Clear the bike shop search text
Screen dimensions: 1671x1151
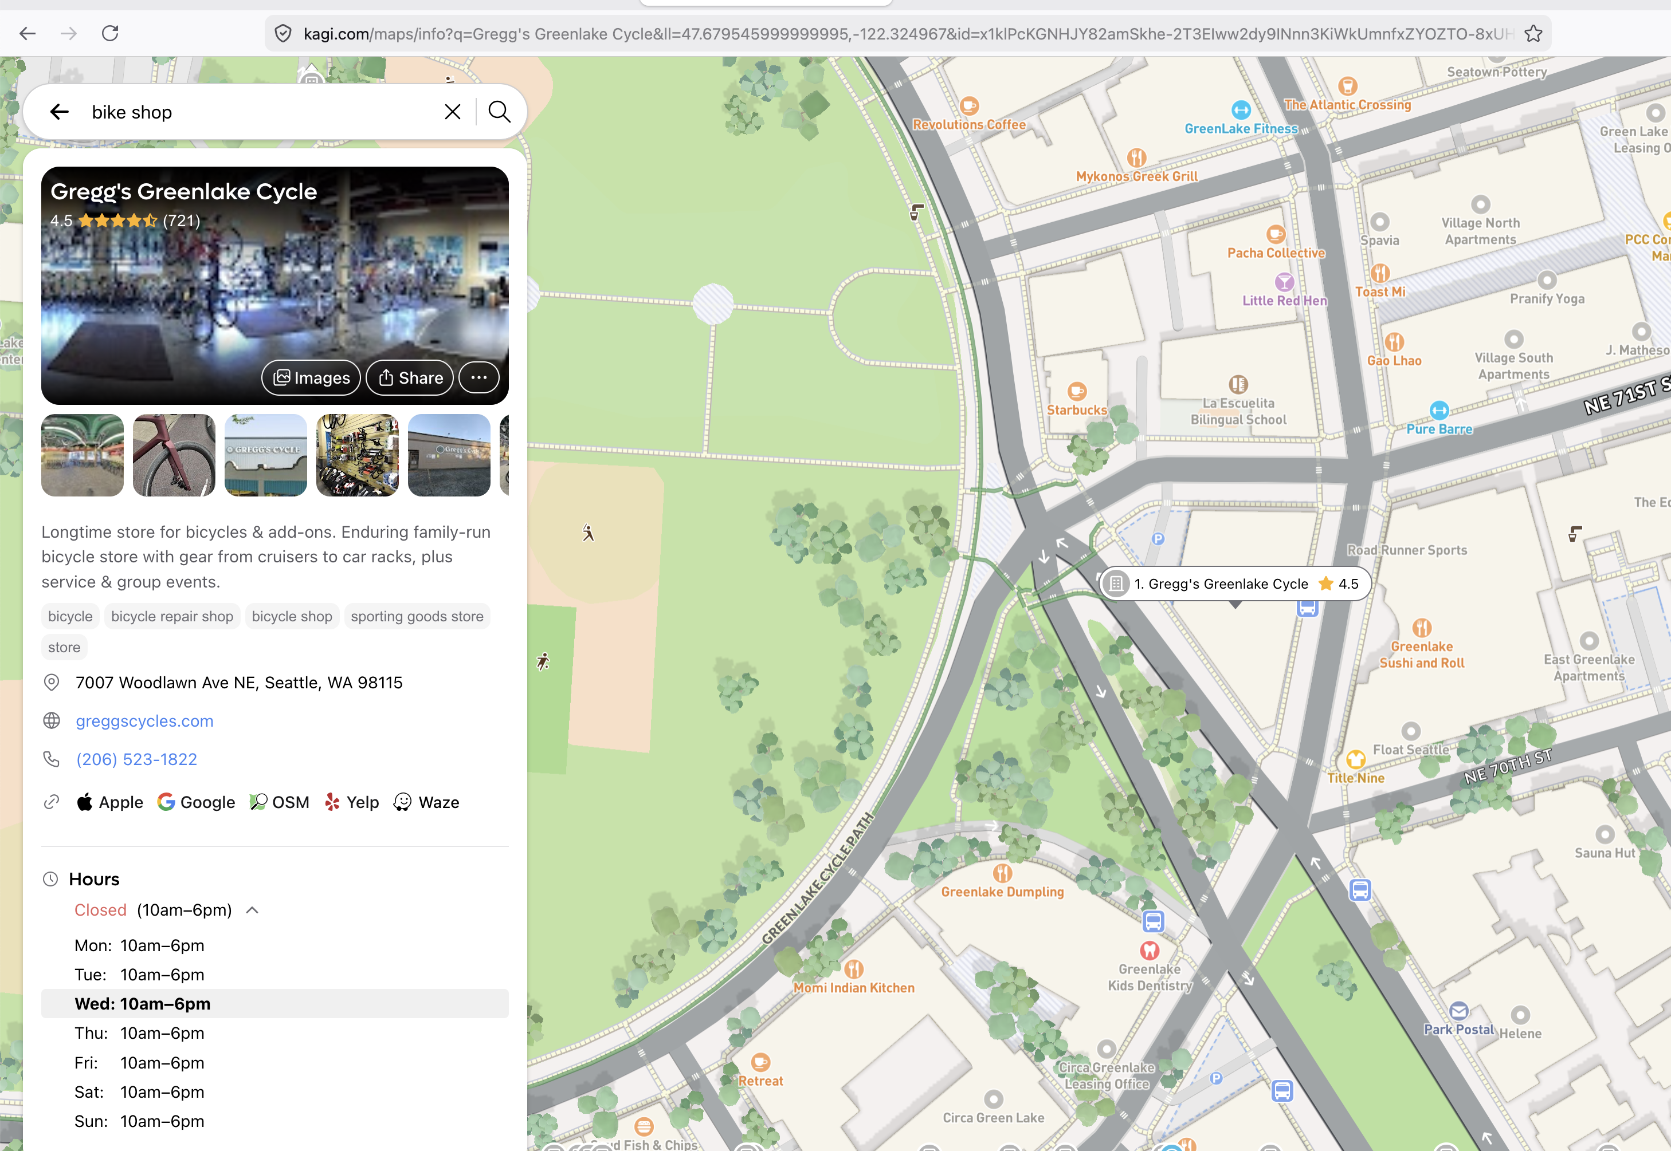[x=452, y=112]
